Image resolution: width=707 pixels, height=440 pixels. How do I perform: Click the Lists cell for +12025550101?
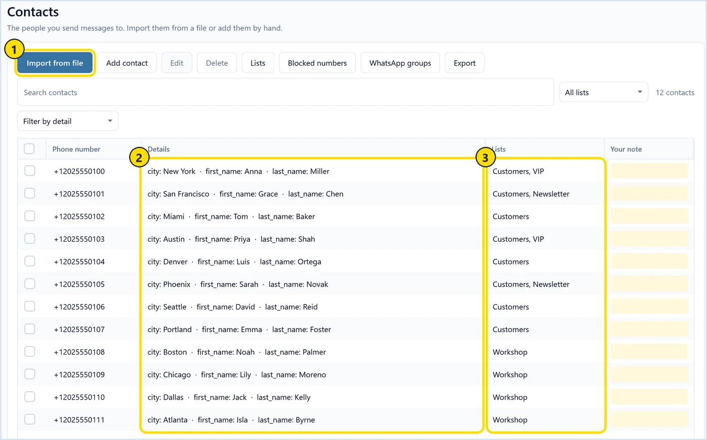pos(531,194)
